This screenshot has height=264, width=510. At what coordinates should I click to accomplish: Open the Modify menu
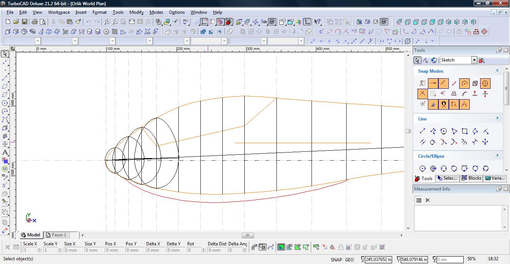136,12
